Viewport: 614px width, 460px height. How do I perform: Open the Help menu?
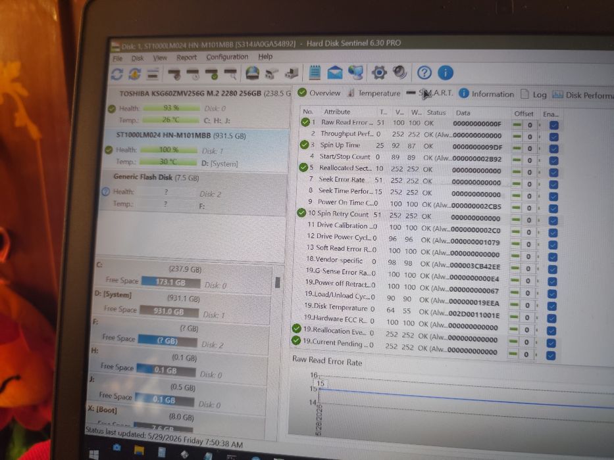pyautogui.click(x=265, y=57)
